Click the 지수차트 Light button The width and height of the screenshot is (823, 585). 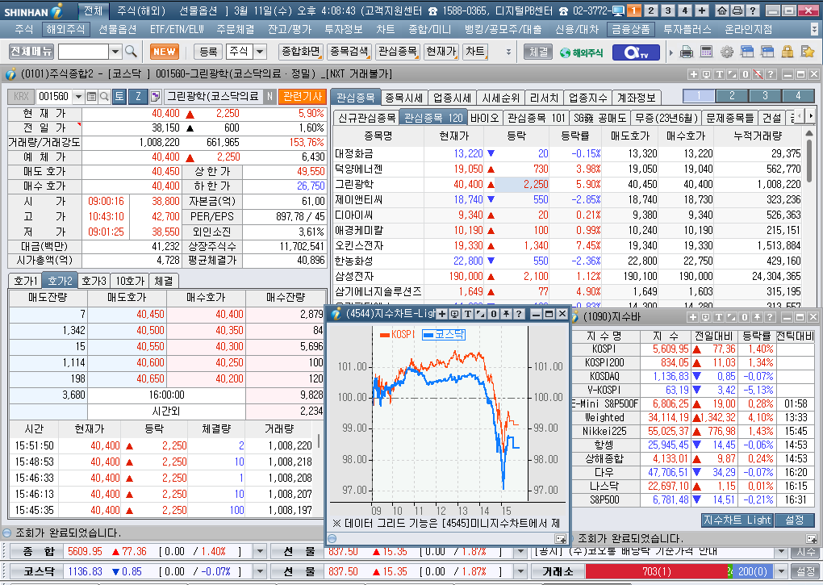tap(737, 520)
